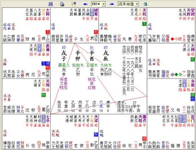The width and height of the screenshot is (196, 150).
Task: Click the 戊午 decade column aged 28
Action: (x=94, y=107)
